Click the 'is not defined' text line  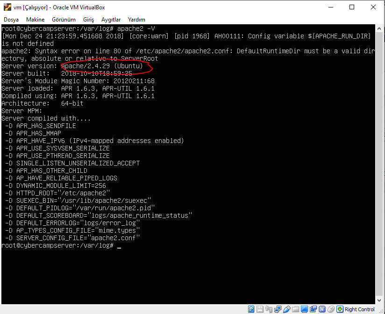coord(28,44)
